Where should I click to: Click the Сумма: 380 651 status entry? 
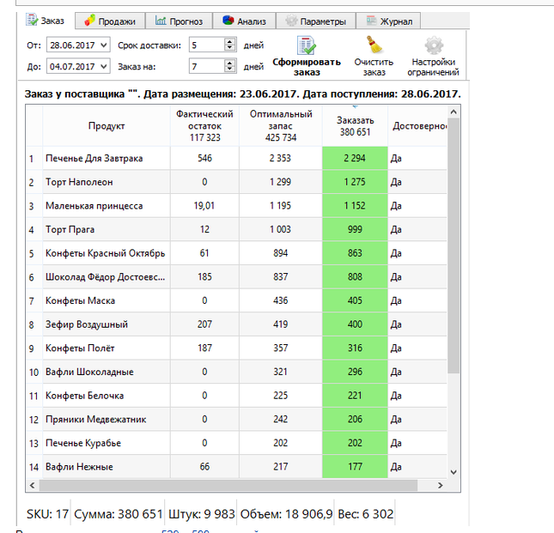tap(118, 514)
